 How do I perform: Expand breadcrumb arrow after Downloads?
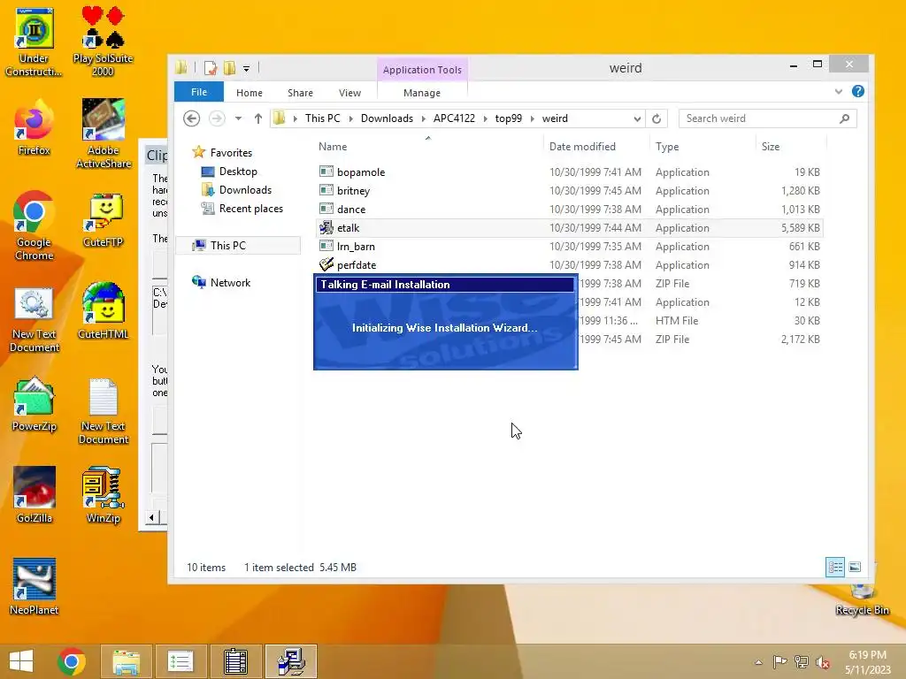tap(423, 118)
